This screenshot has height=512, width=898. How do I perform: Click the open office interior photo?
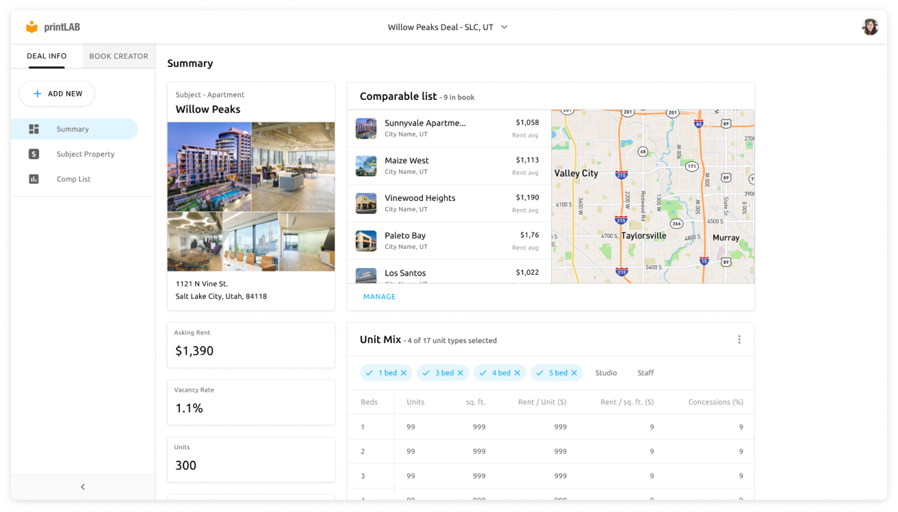(x=294, y=167)
